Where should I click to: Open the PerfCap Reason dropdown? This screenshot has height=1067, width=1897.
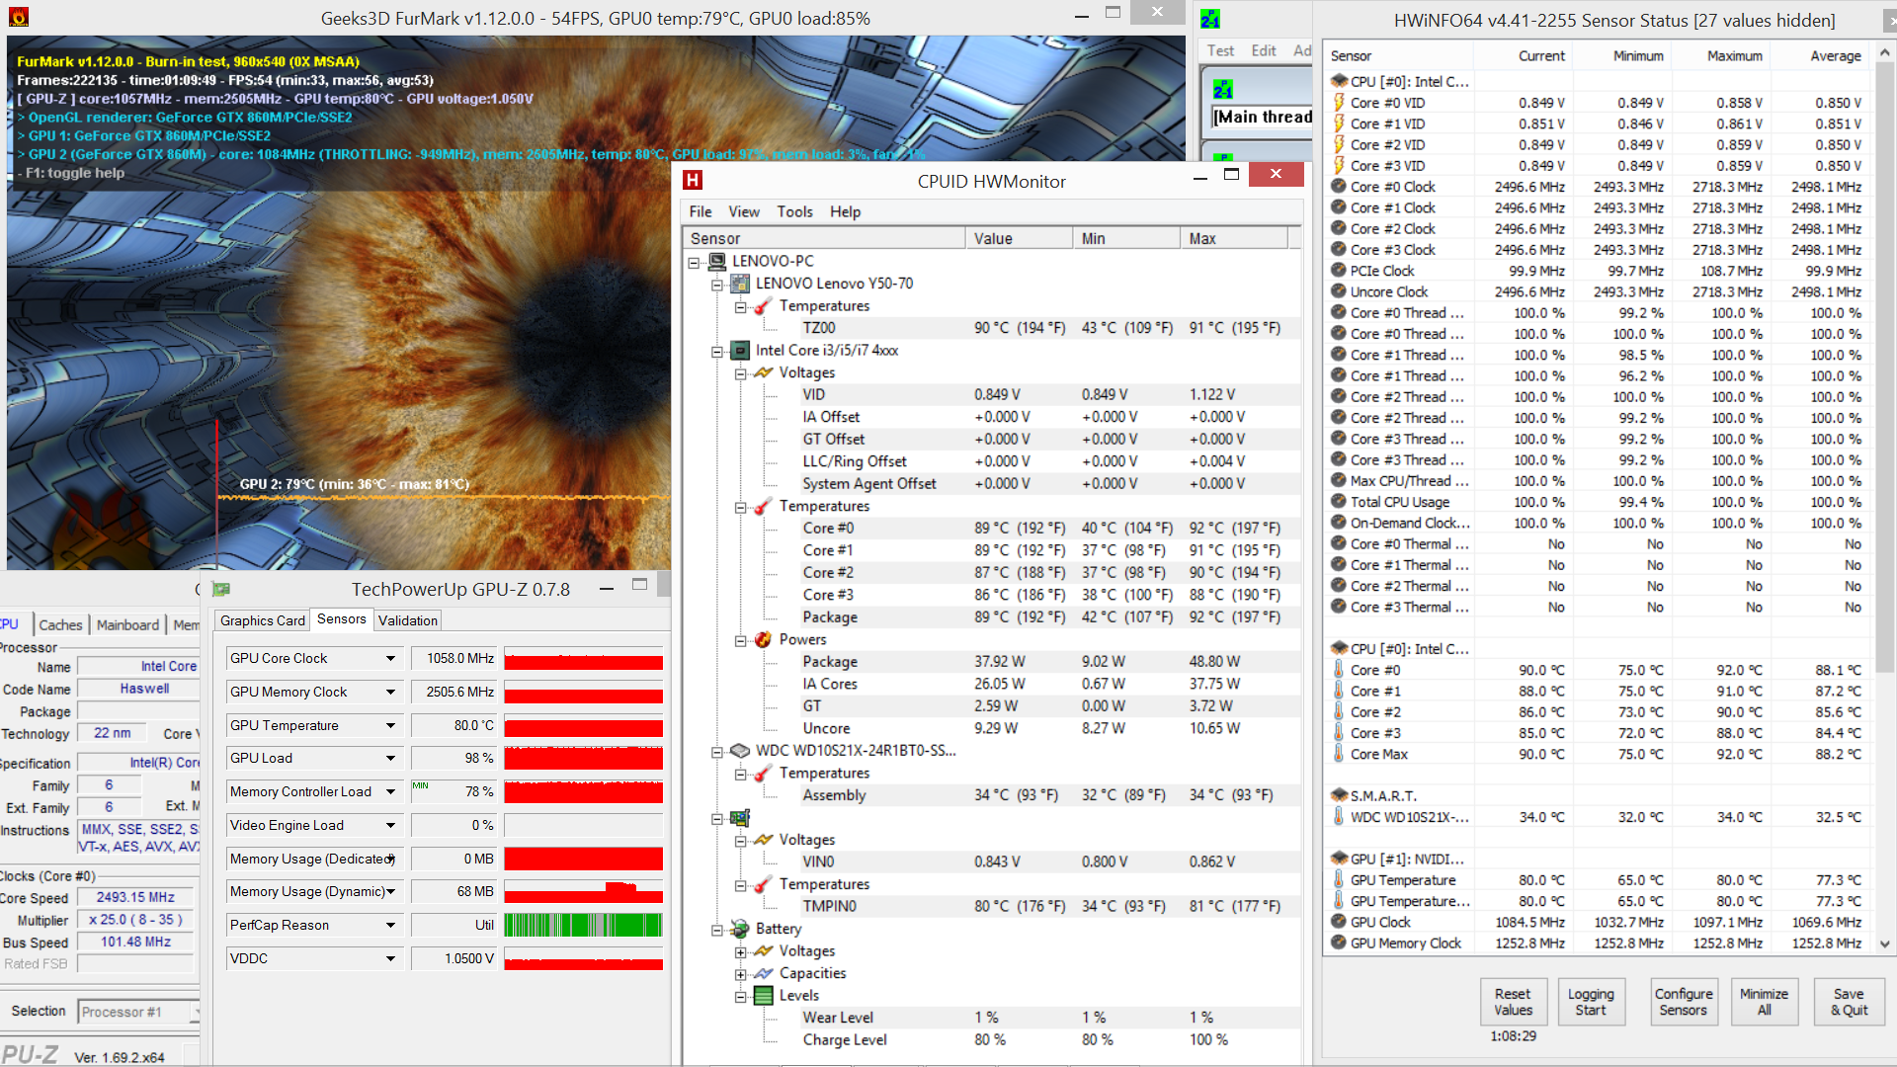(390, 926)
